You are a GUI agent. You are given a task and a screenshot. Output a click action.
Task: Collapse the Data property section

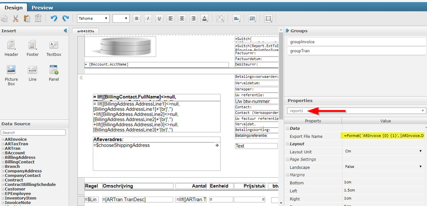click(287, 128)
